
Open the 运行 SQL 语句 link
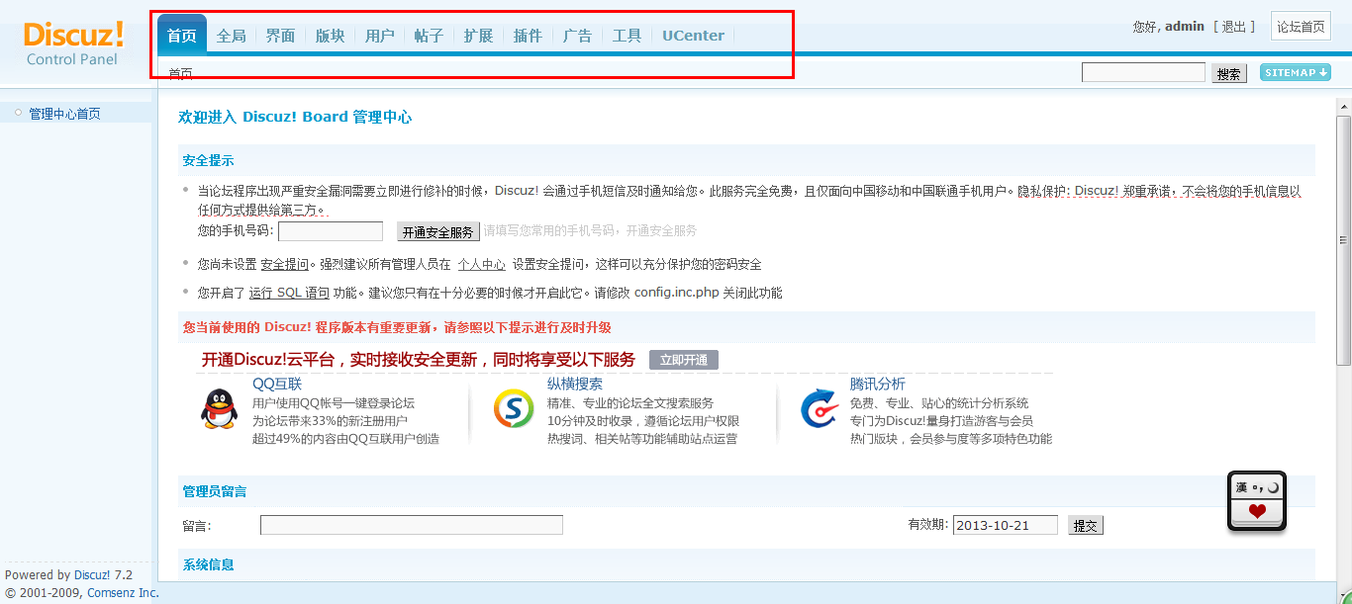[289, 293]
